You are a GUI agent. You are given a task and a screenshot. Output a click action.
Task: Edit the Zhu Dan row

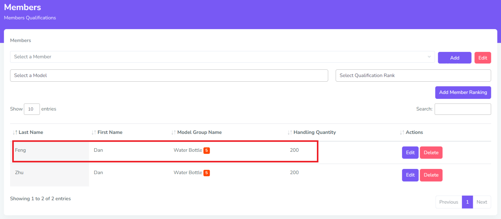pyautogui.click(x=410, y=175)
